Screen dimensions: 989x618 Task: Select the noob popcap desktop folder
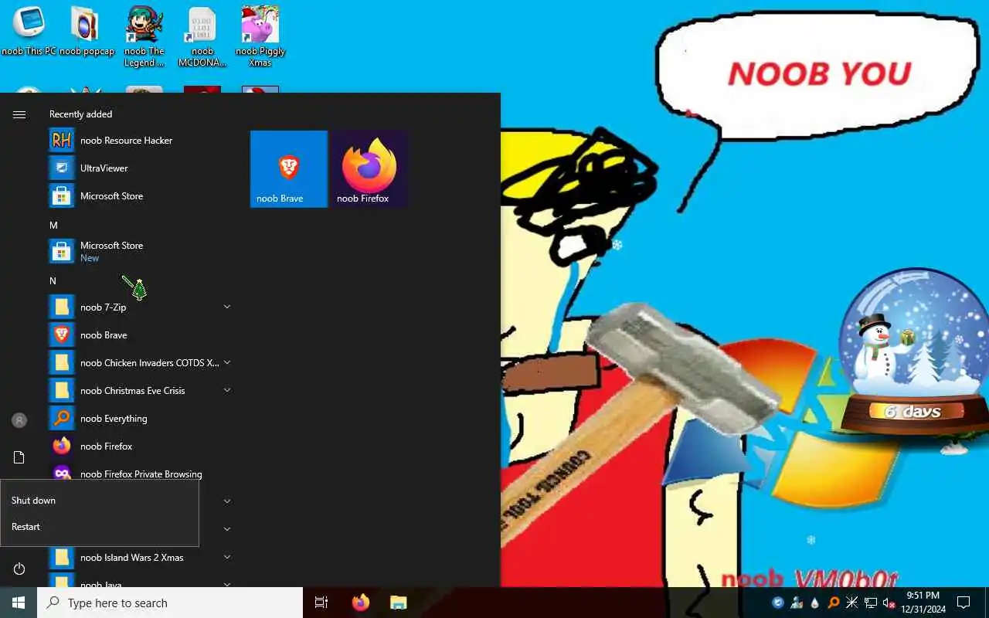[x=87, y=32]
